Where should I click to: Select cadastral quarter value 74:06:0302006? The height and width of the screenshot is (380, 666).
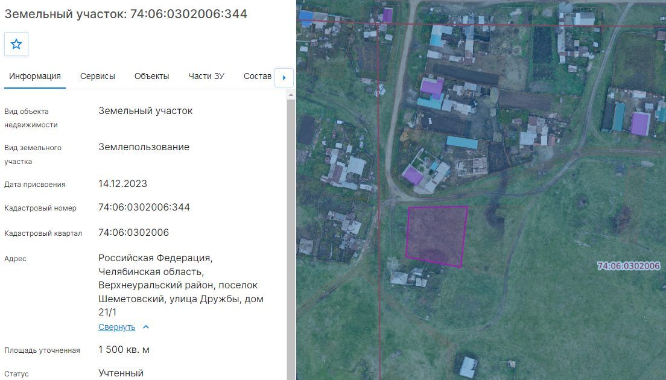(134, 233)
